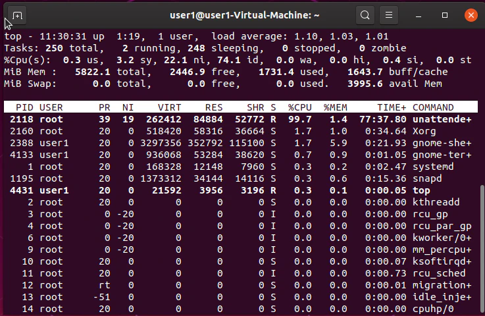Viewport: 485px width, 316px height.
Task: Click the 5822.1 total memory value
Action: pos(93,72)
